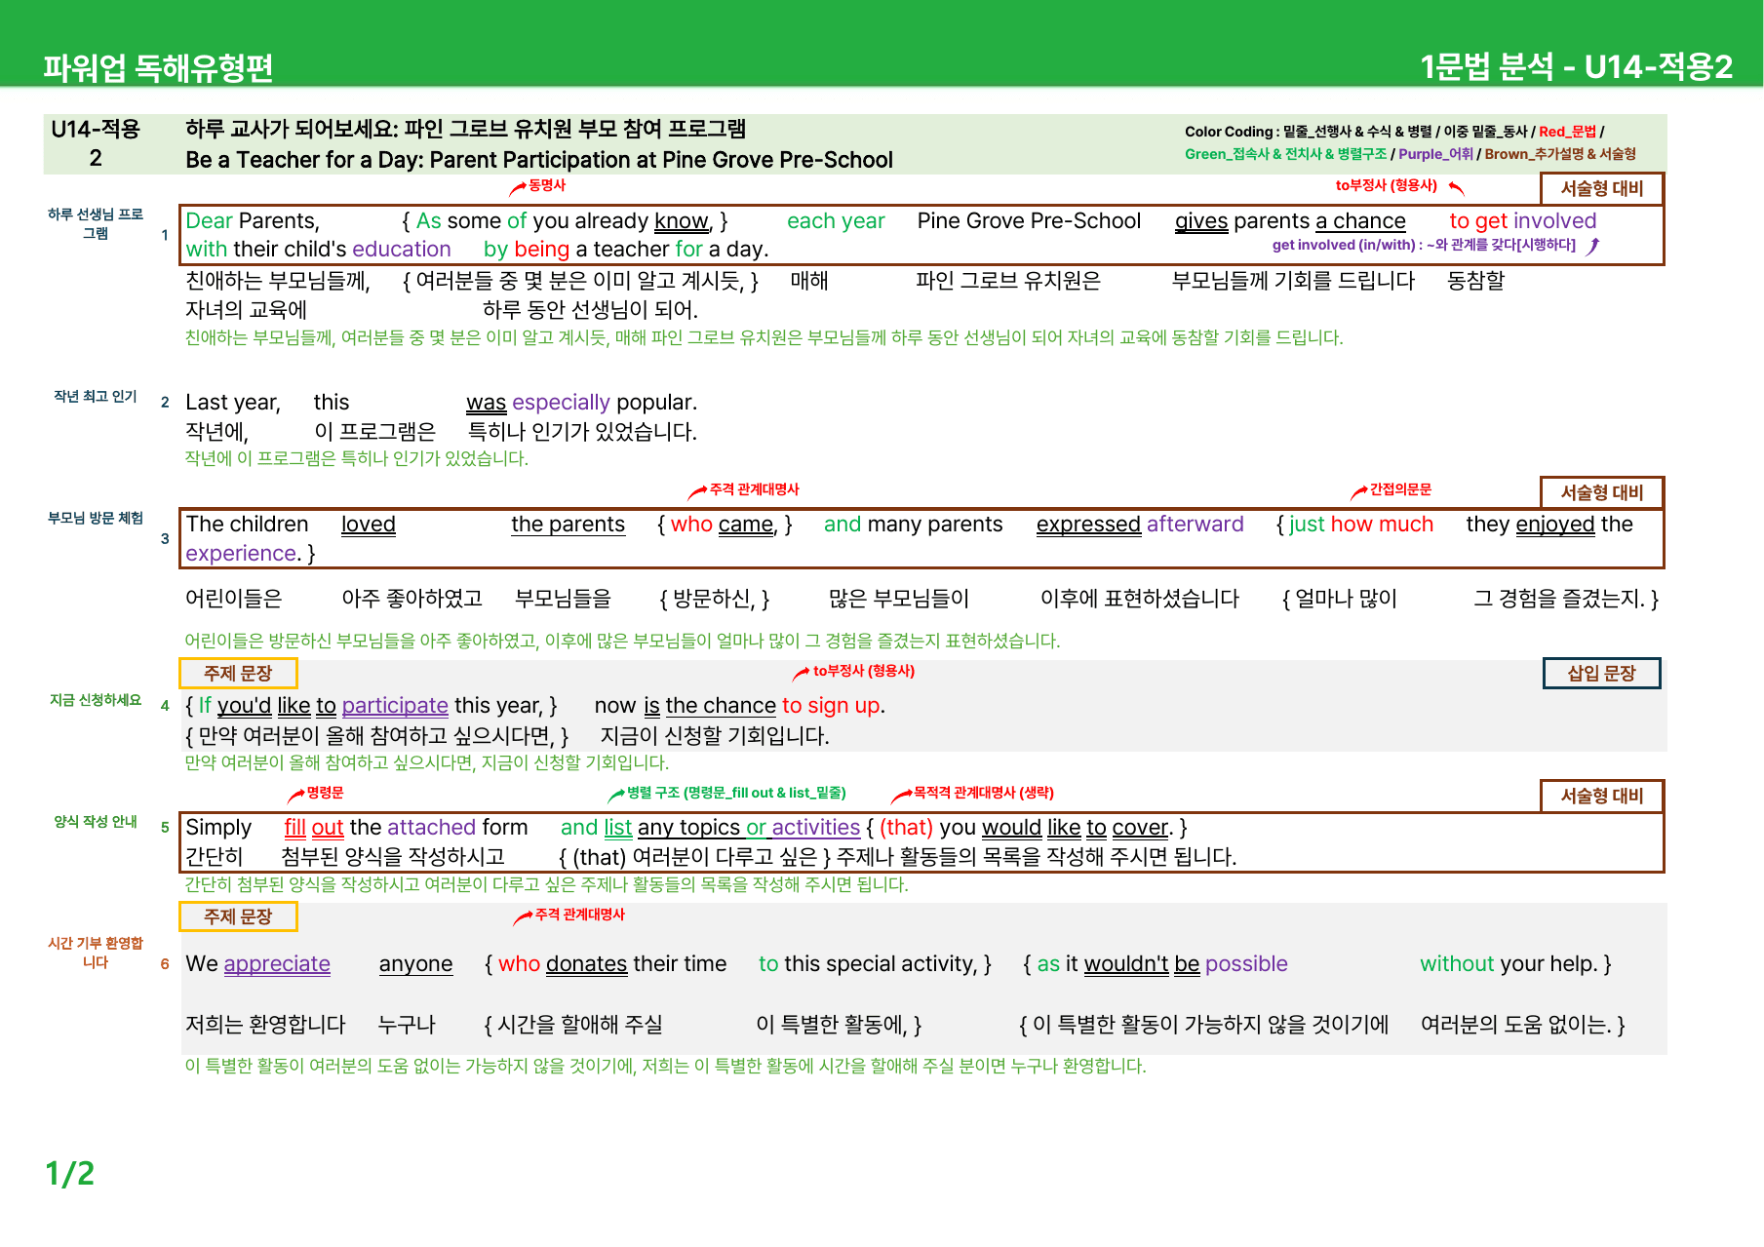Screen dimensions: 1764x1247
Task: Click the clause 'who came,'
Action: (725, 525)
